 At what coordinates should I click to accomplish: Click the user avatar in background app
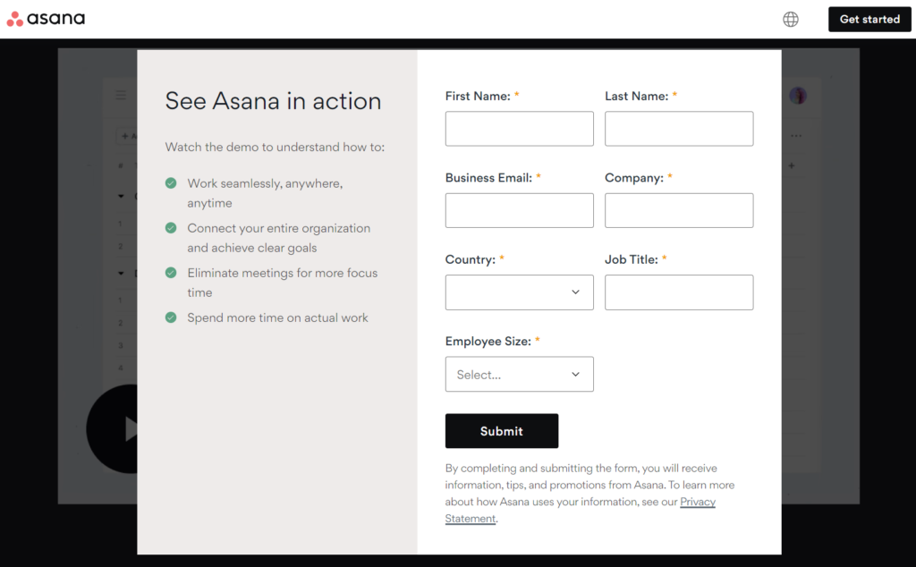point(798,95)
